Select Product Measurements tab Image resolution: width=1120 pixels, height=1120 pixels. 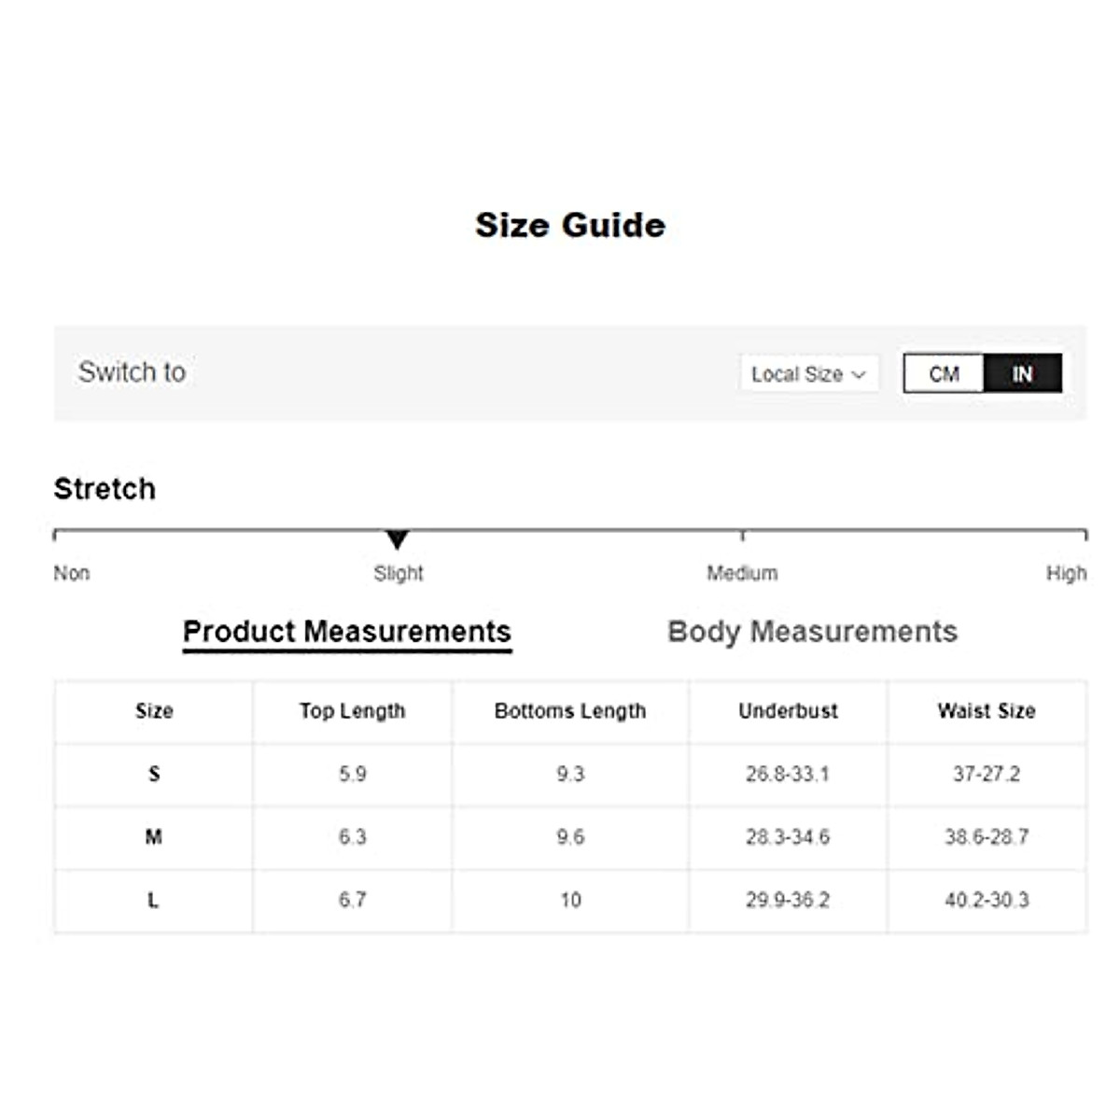point(346,632)
